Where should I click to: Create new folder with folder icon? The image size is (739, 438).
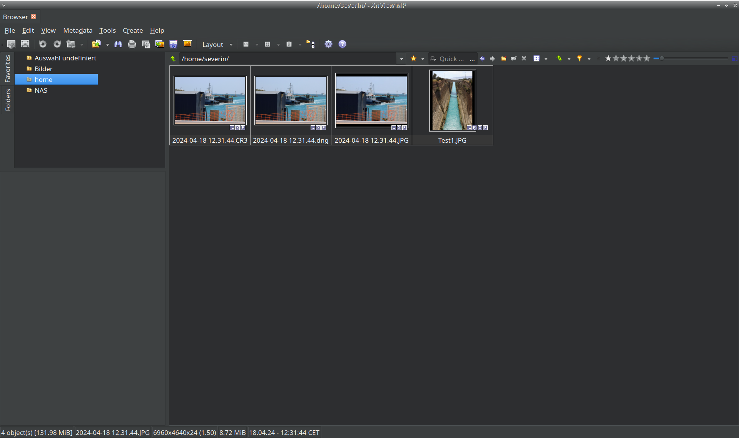point(503,58)
